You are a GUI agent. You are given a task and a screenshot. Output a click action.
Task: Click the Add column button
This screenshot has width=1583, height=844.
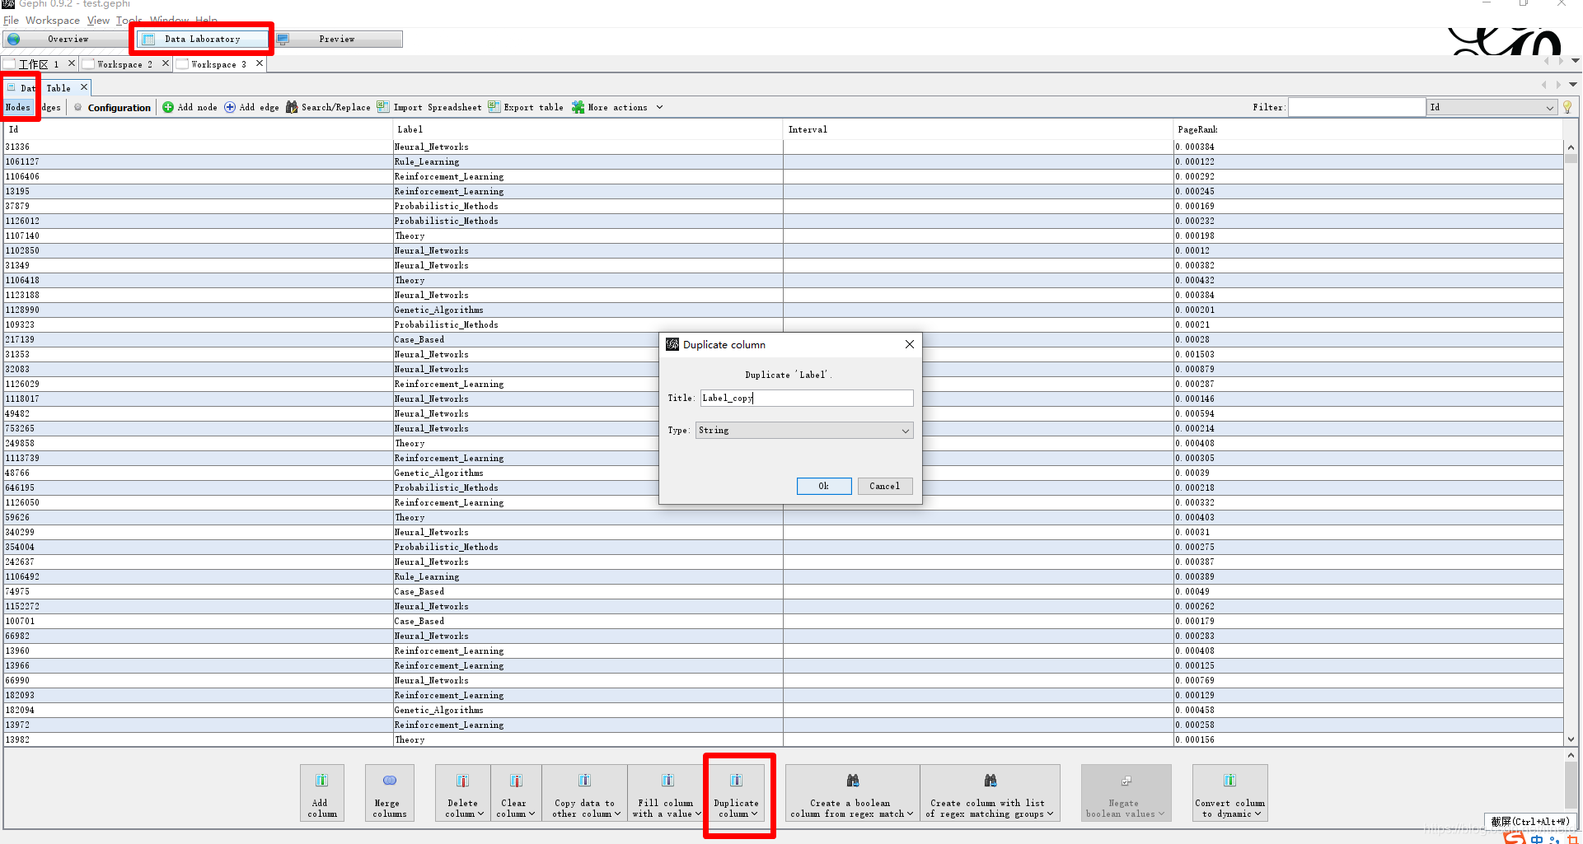[322, 793]
